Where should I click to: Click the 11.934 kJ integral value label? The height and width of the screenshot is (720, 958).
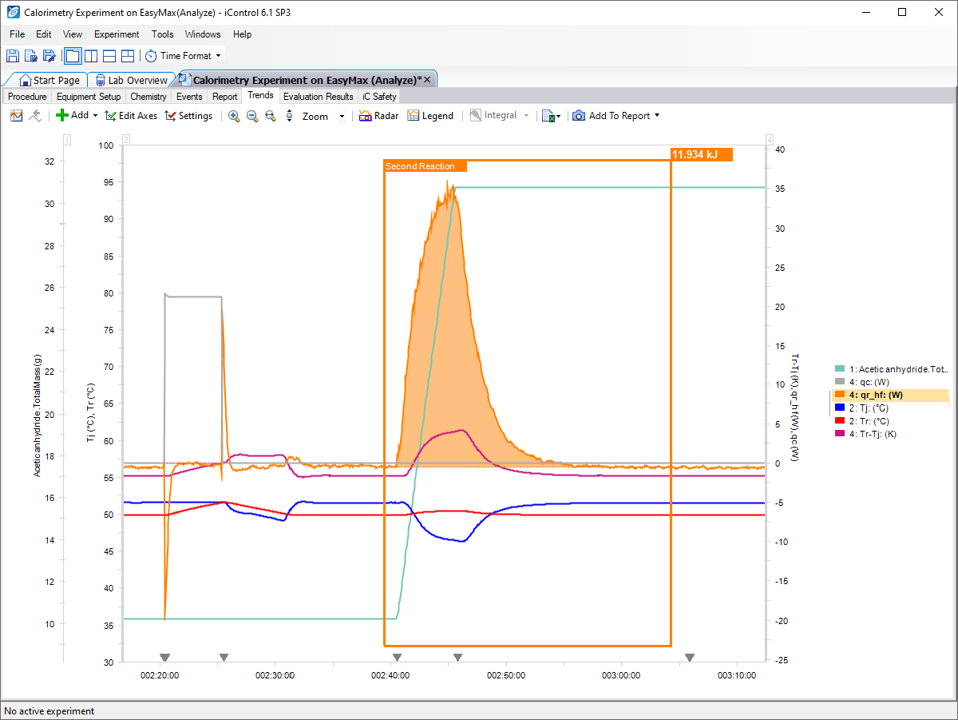pos(702,154)
